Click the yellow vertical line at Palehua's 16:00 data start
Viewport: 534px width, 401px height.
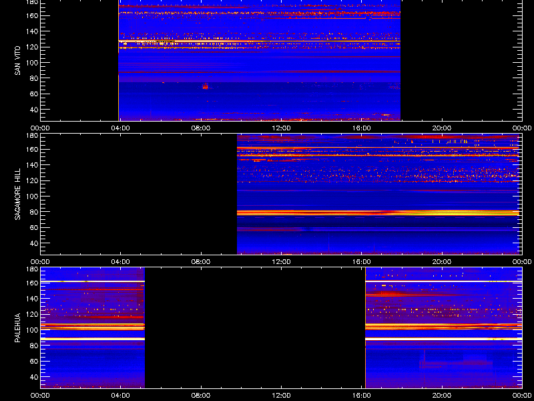click(x=365, y=327)
